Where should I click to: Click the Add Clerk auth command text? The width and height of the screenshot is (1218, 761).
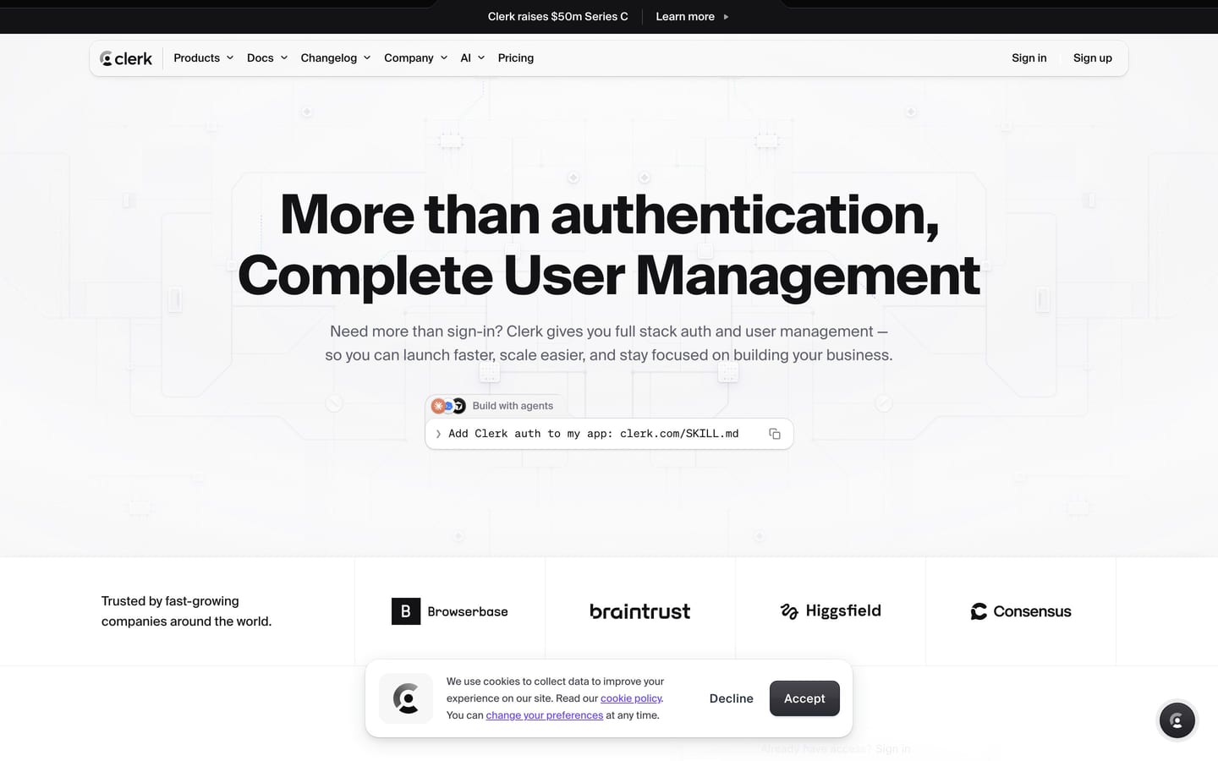[x=594, y=434]
